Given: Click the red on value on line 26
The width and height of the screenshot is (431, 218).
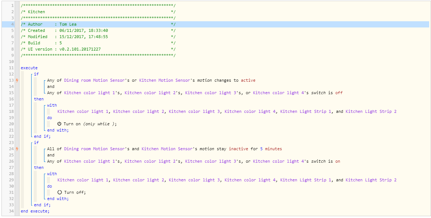Looking at the screenshot, I should (337, 161).
